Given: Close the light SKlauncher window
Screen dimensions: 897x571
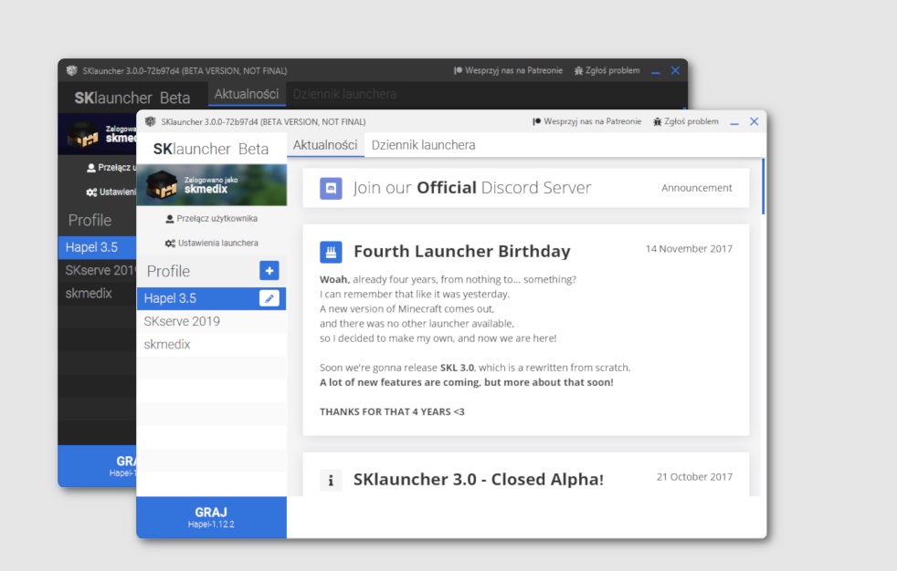Looking at the screenshot, I should pos(754,121).
